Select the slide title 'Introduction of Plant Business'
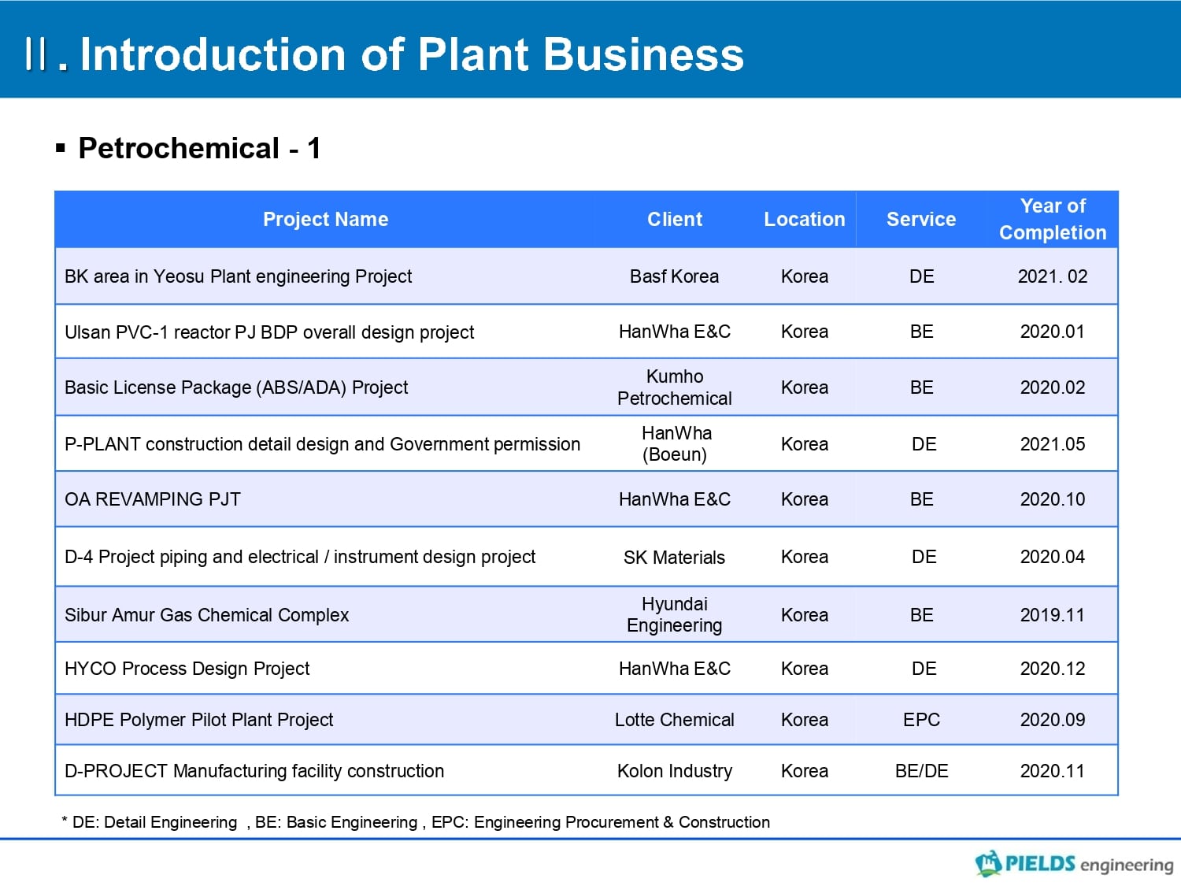Viewport: 1181px width, 886px height. (x=412, y=54)
